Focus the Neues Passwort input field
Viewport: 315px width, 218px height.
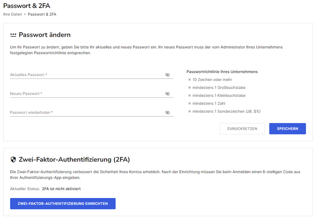pos(92,93)
